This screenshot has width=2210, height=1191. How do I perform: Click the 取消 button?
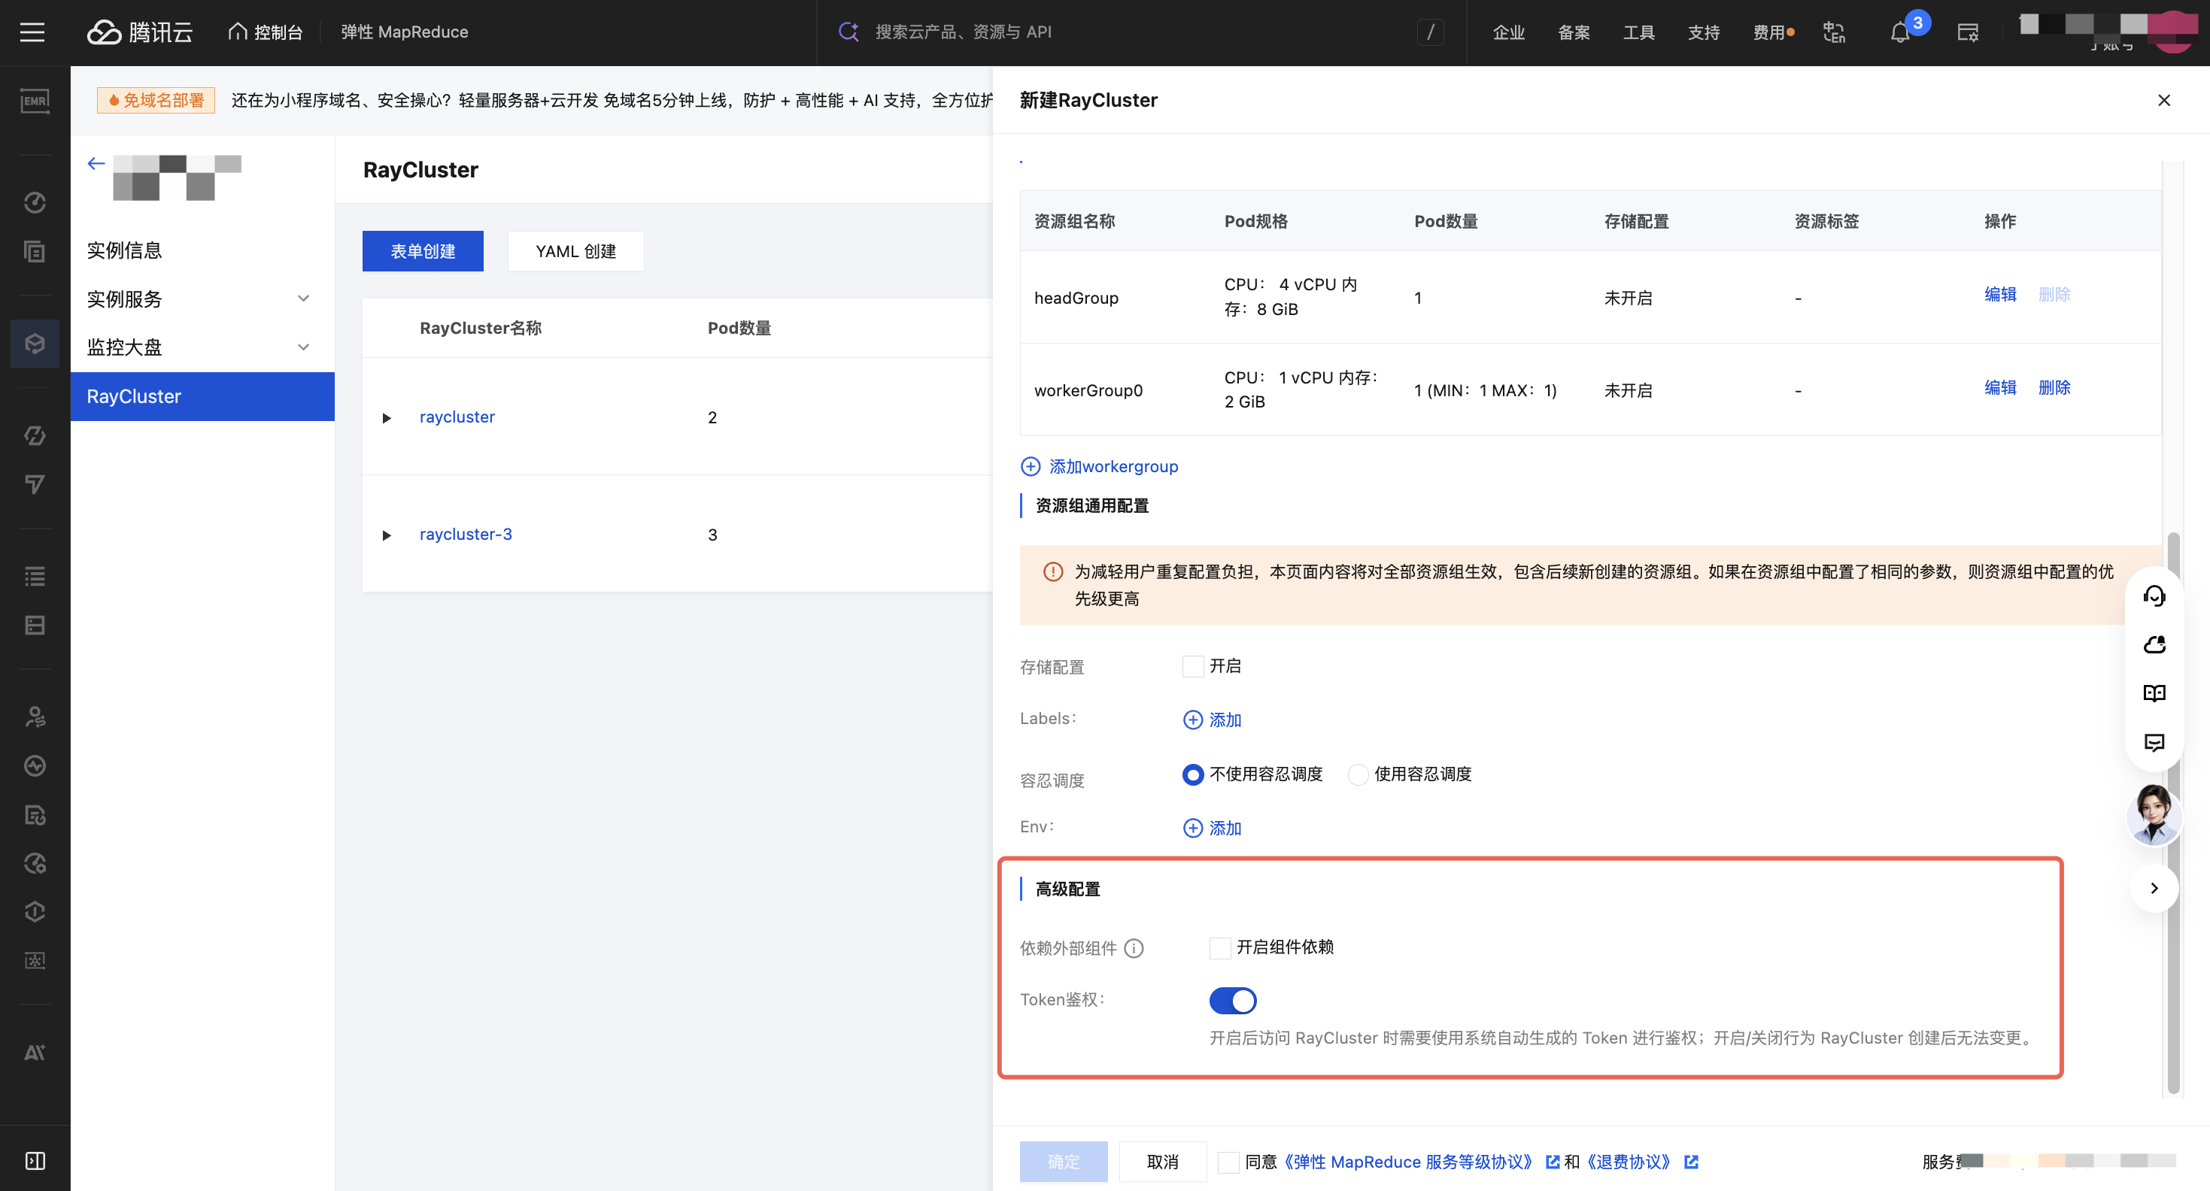pyautogui.click(x=1162, y=1162)
